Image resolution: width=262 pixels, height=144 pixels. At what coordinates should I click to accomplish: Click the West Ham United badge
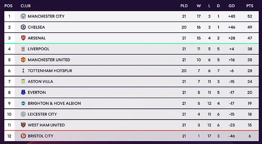[x=23, y=125]
